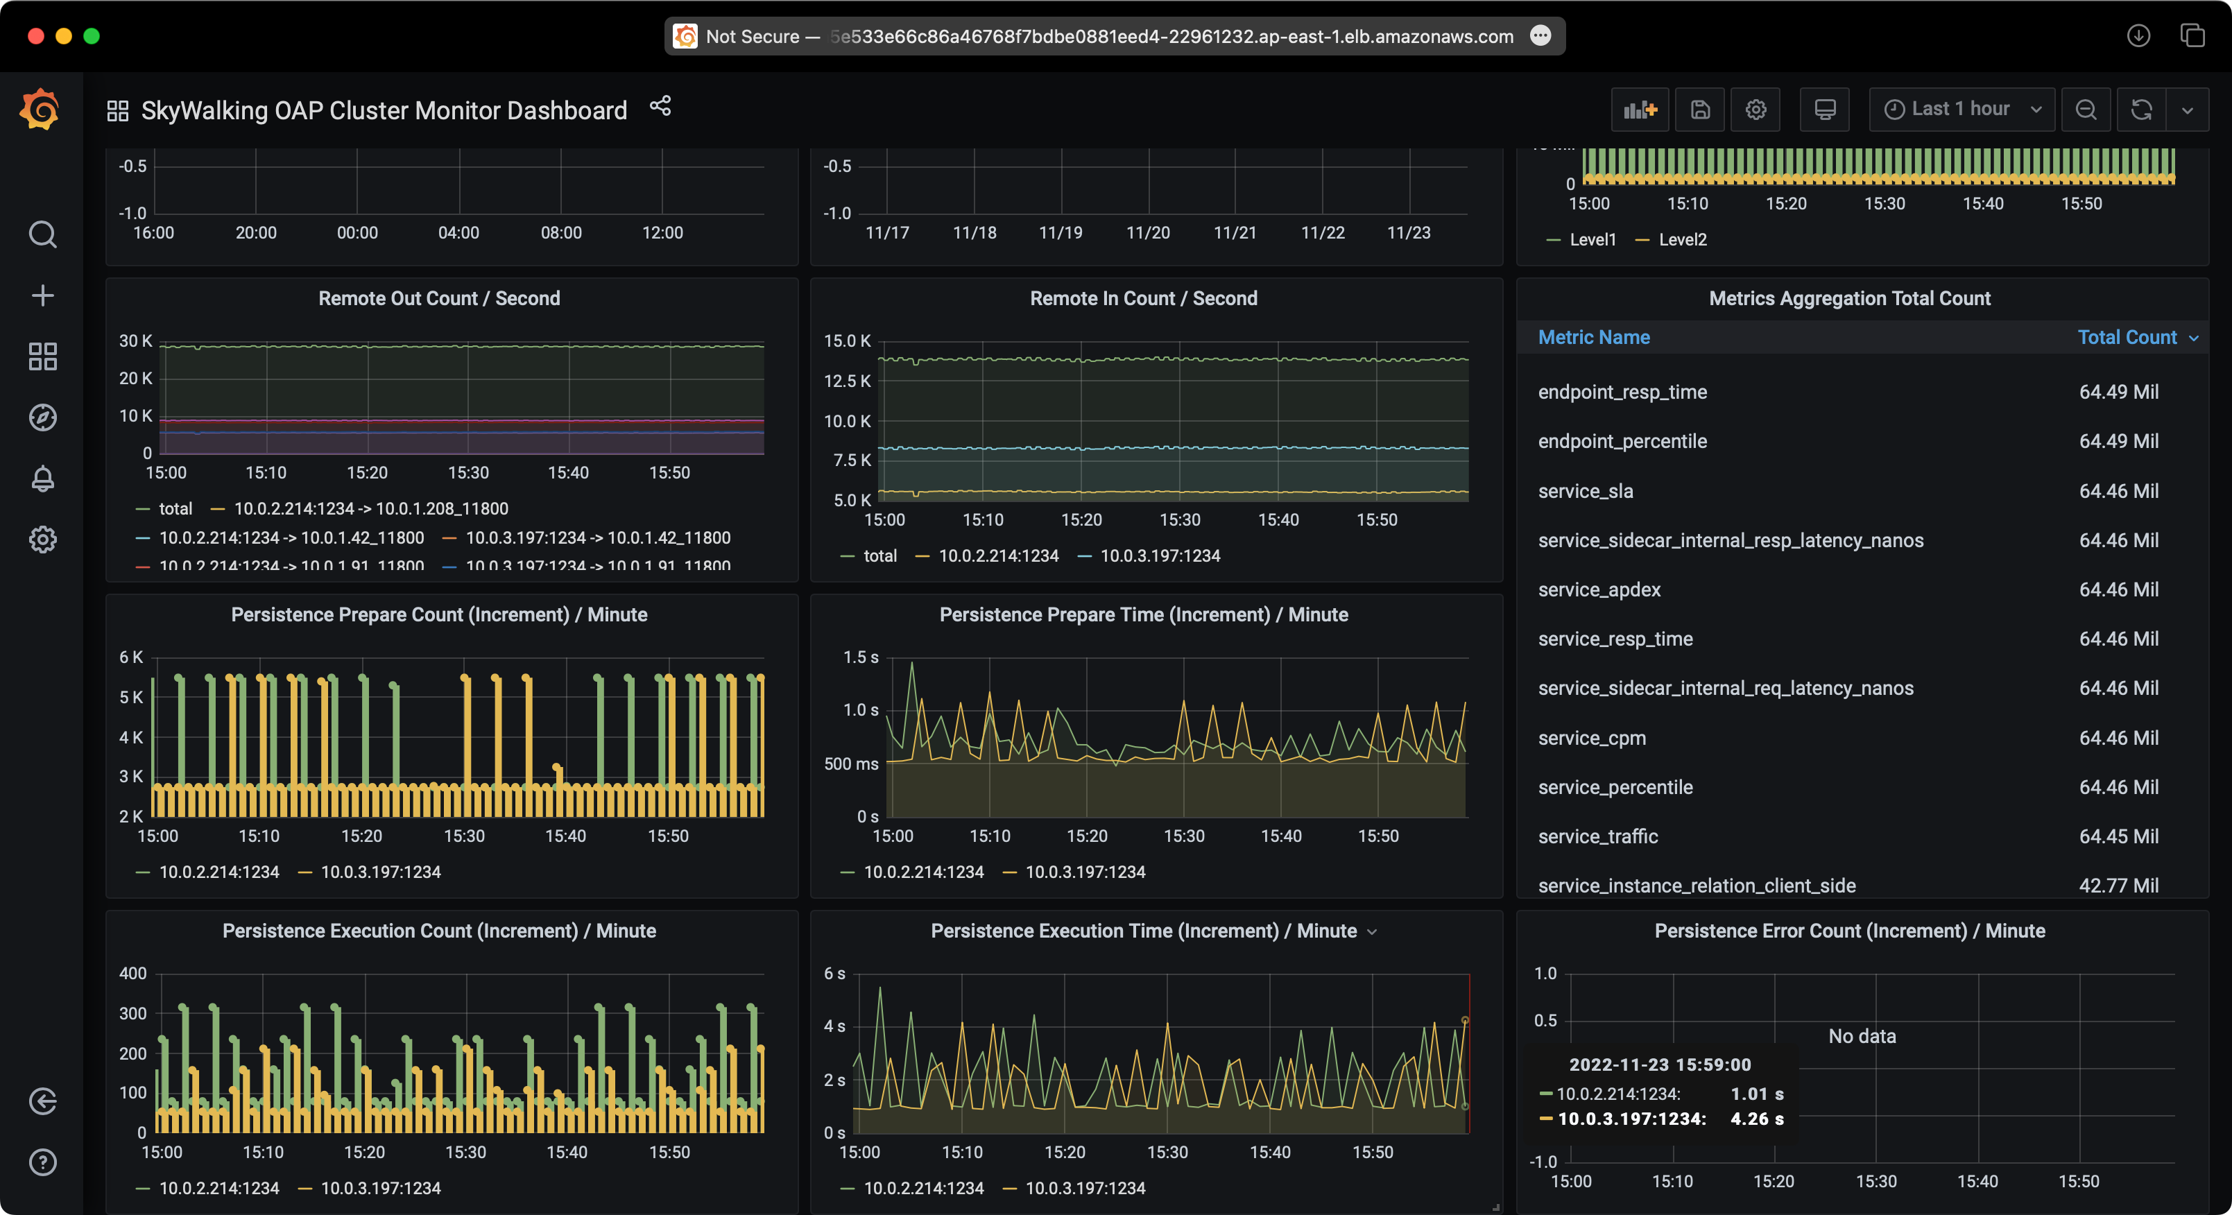Select the Dashboards grid icon in sidebar

(40, 356)
